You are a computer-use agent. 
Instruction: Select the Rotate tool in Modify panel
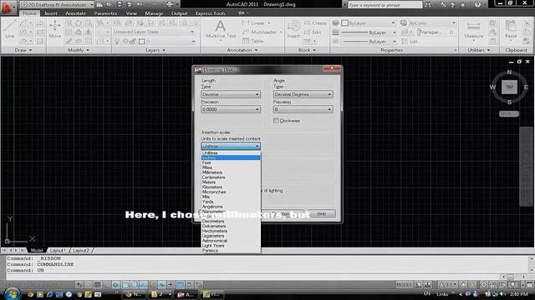(79, 23)
